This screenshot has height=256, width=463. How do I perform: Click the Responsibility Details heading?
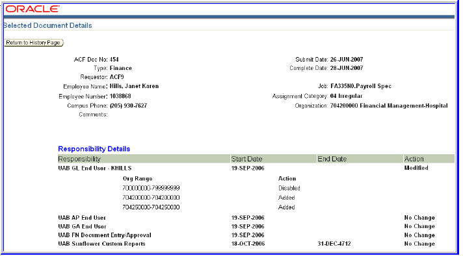[94, 149]
